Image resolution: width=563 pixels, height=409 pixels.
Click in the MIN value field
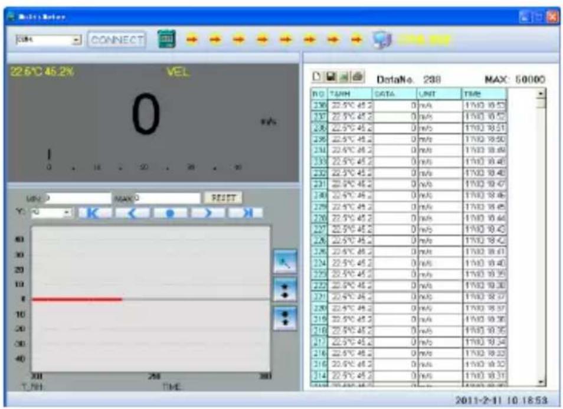pos(78,198)
